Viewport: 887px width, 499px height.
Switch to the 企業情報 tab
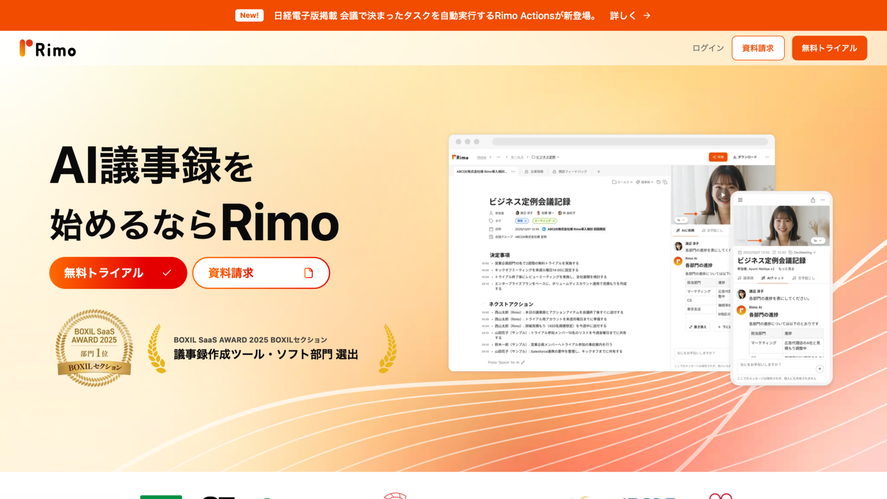[x=534, y=171]
